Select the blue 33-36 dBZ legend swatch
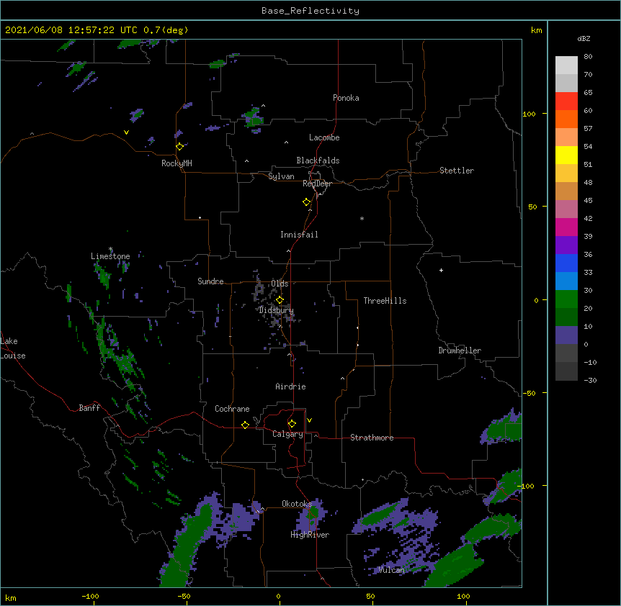 tap(566, 263)
